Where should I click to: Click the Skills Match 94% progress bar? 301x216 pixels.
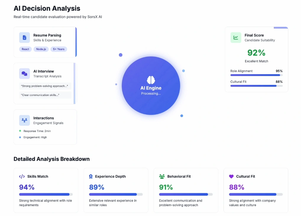coord(46,194)
